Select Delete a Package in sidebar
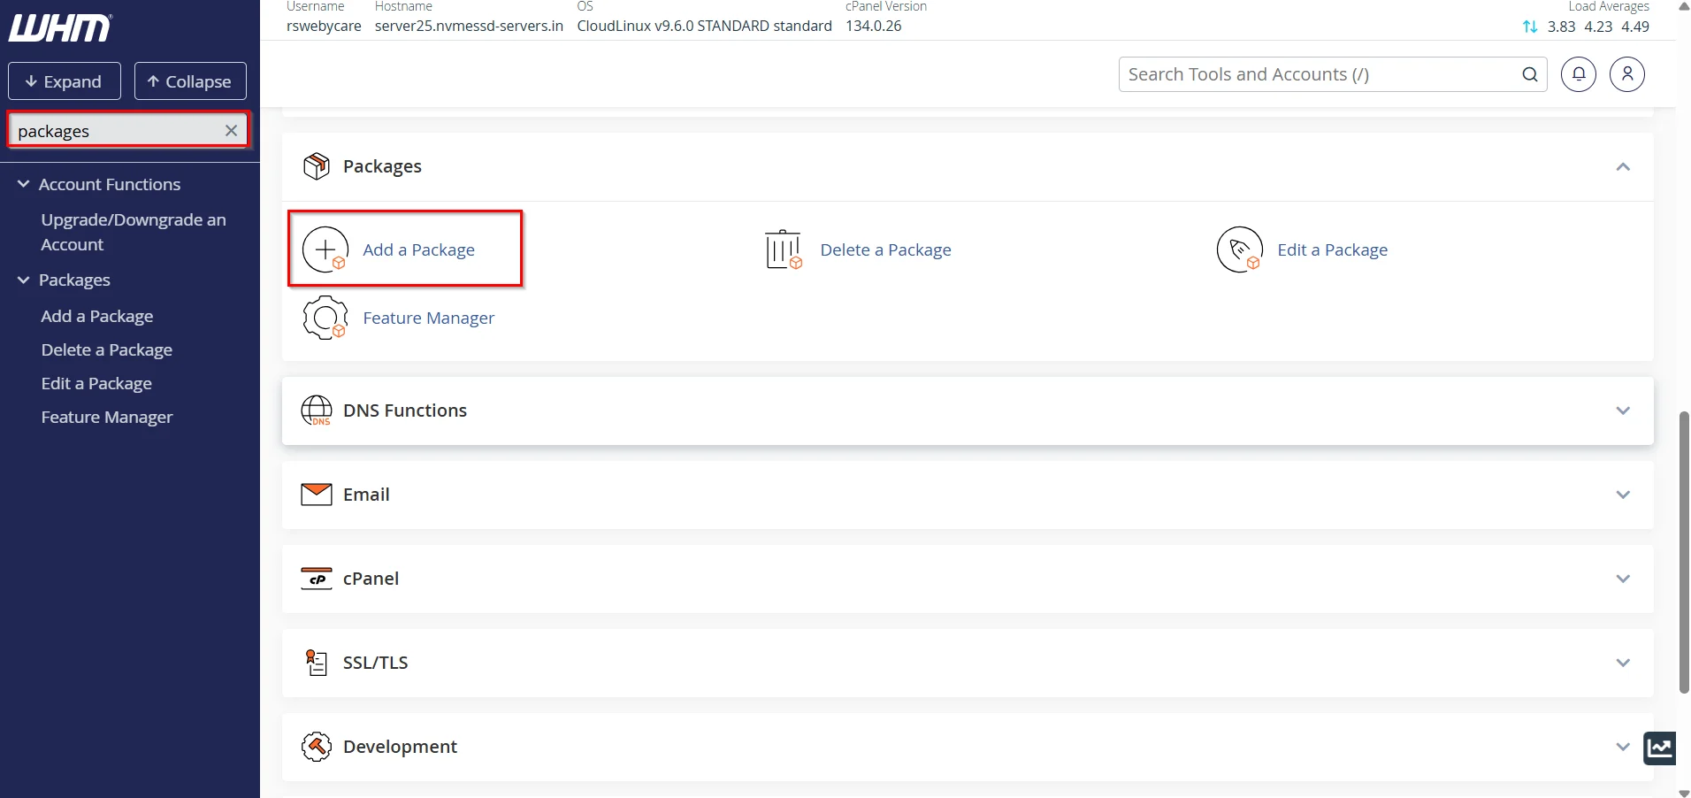Screen dimensions: 1691x798 pos(107,349)
